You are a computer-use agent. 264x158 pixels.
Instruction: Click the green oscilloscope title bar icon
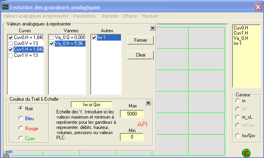coord(5,7)
